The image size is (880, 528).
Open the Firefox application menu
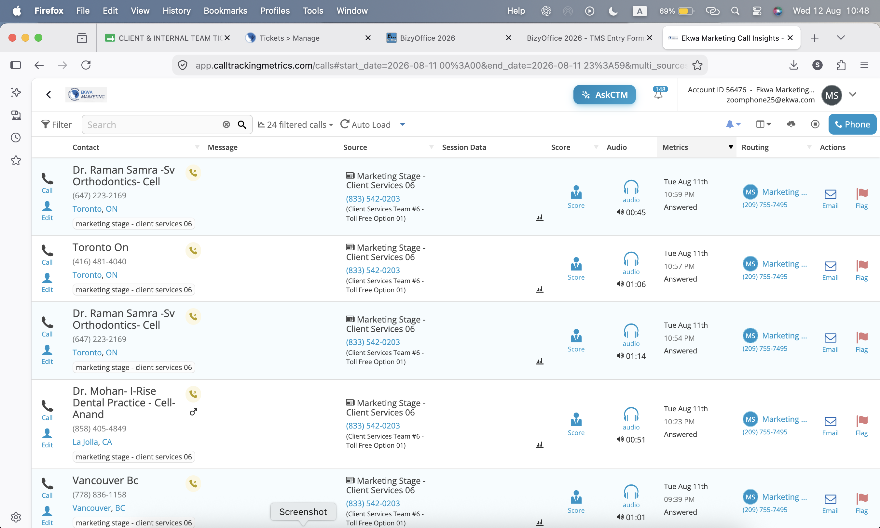tap(864, 65)
